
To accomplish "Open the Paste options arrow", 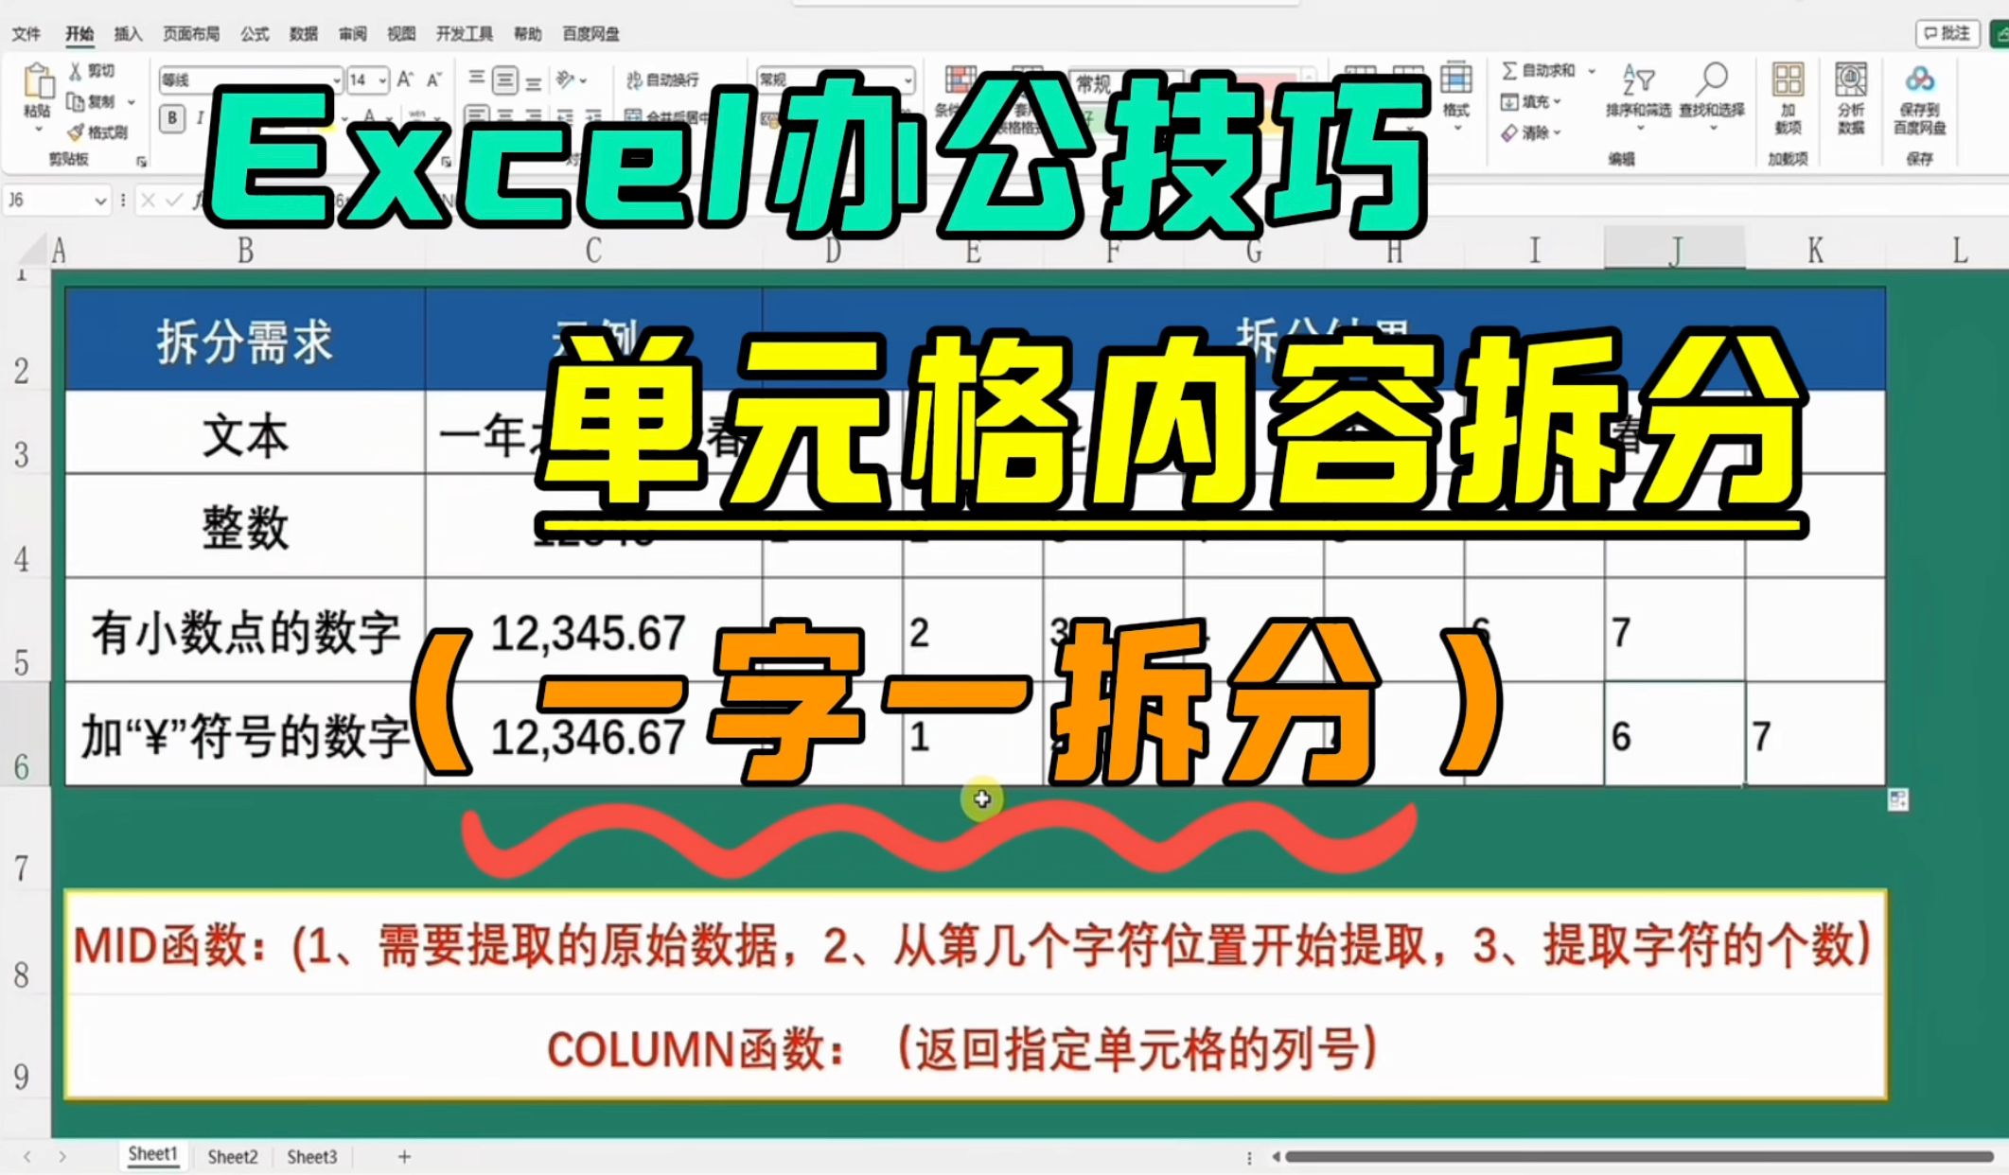I will click(38, 129).
